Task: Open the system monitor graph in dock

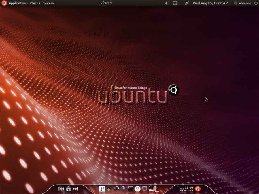Action: 152,189
